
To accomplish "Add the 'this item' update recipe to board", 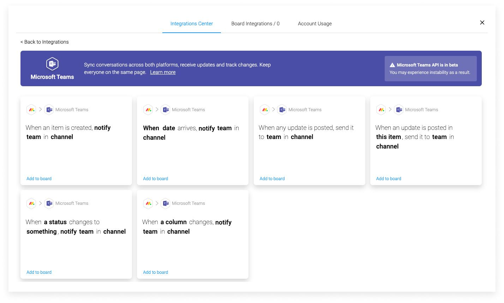I will (389, 178).
